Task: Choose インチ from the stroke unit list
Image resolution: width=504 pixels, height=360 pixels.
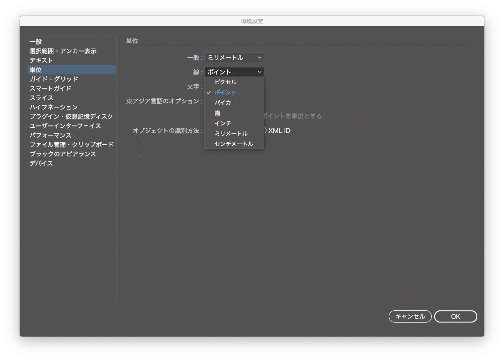Action: coord(234,123)
